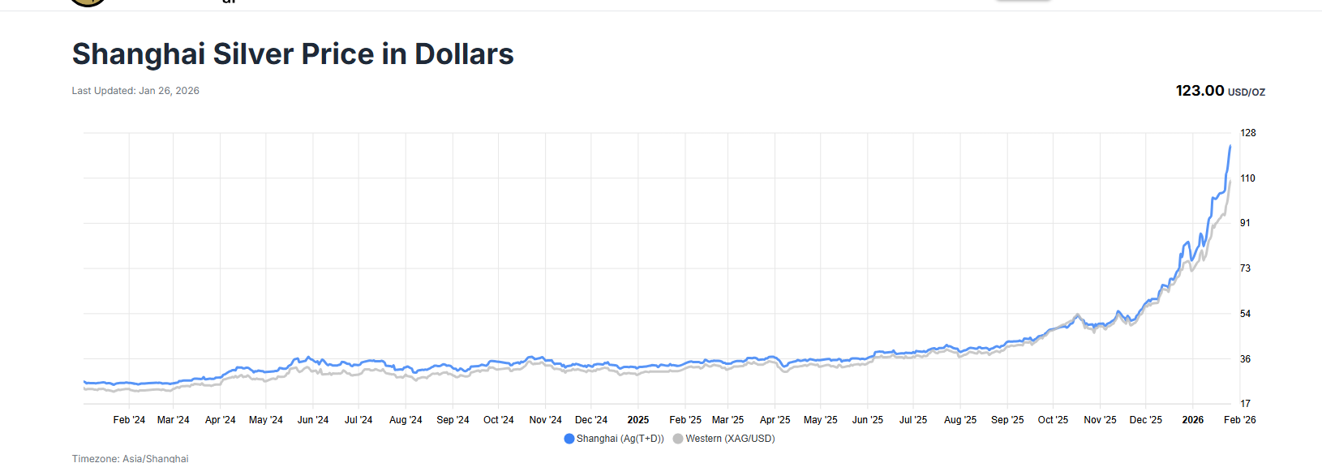Select the Apr '25 axis label

(x=775, y=420)
